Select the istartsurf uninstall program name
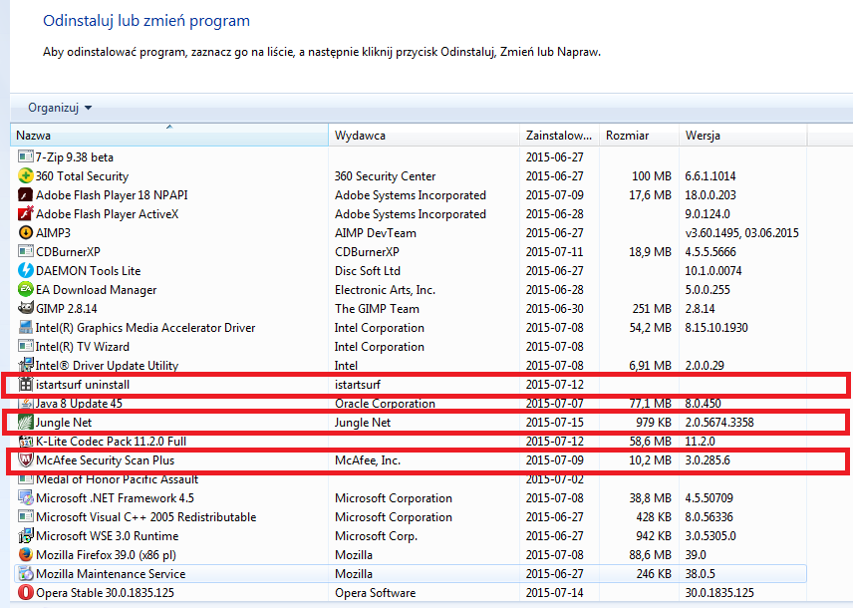 pyautogui.click(x=83, y=385)
